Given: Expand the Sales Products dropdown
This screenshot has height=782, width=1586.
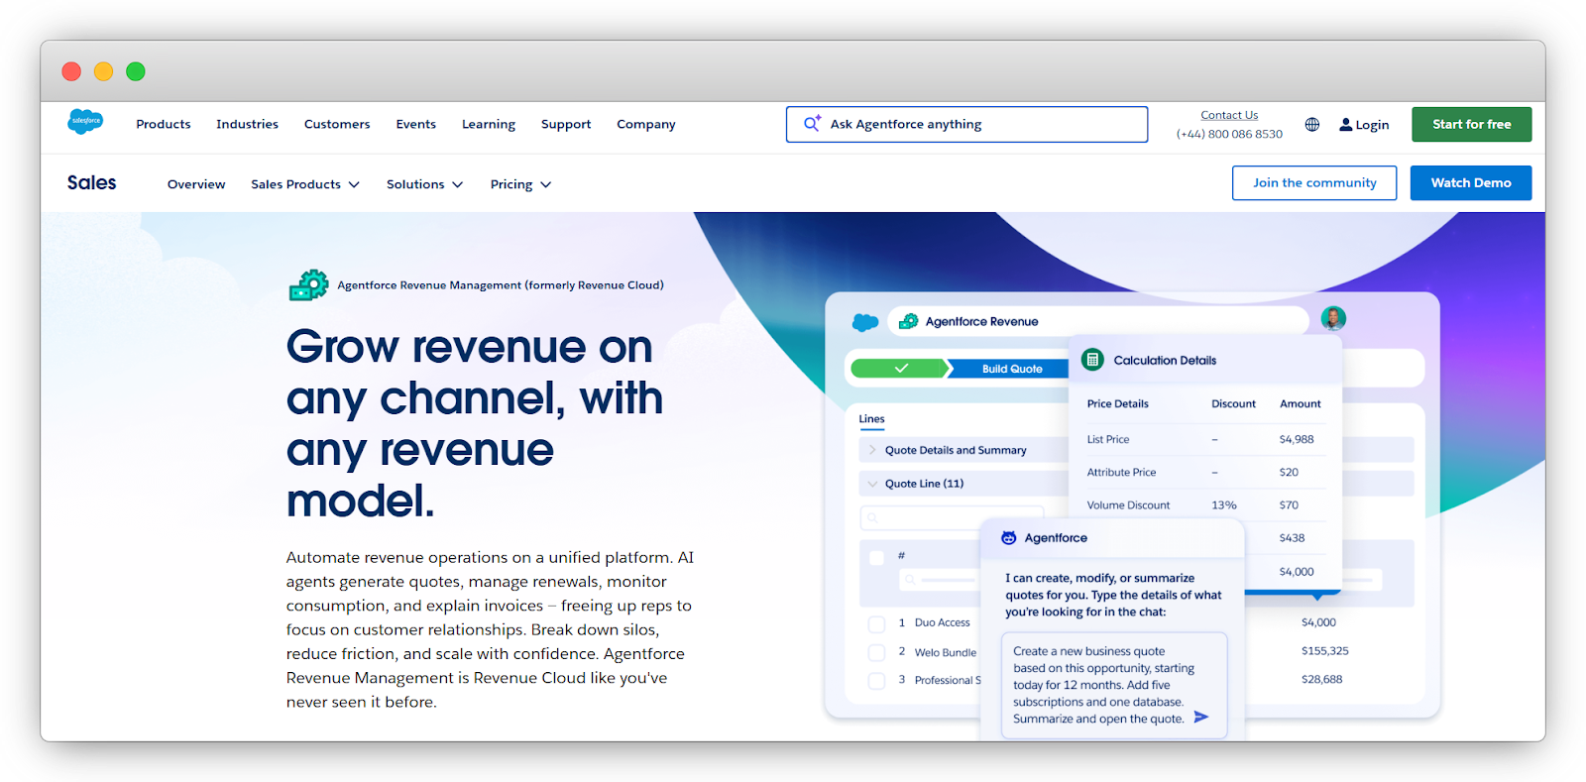Looking at the screenshot, I should pyautogui.click(x=305, y=184).
